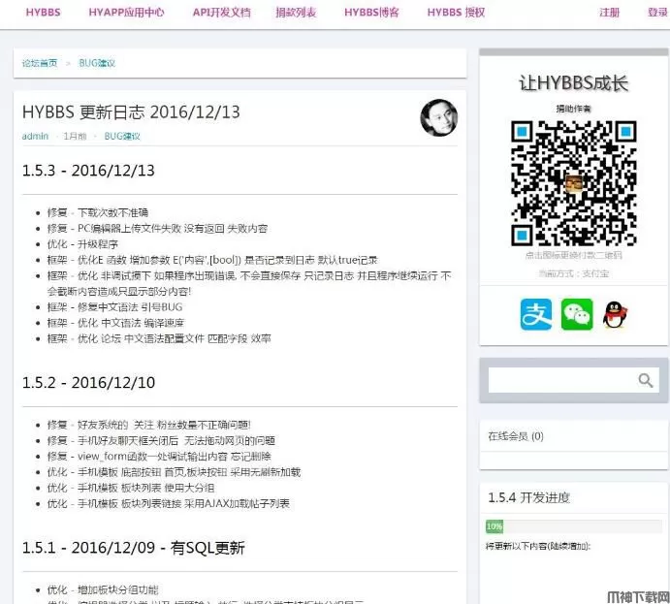Click the 点击图标更换付款二维码 hint text

click(x=573, y=255)
